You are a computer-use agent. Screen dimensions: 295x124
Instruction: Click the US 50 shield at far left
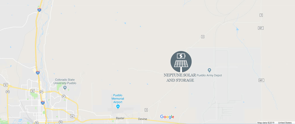(6, 85)
